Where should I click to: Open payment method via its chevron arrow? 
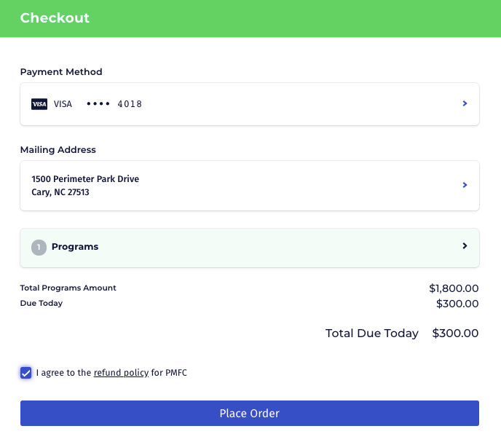(465, 104)
